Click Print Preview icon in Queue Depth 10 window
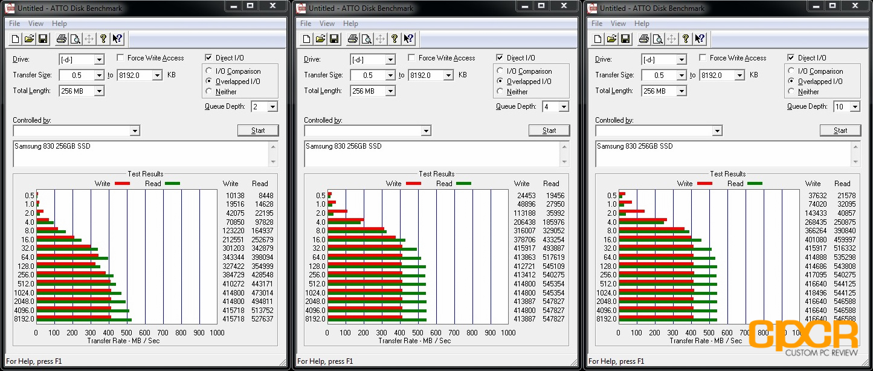873x371 pixels. pyautogui.click(x=657, y=39)
